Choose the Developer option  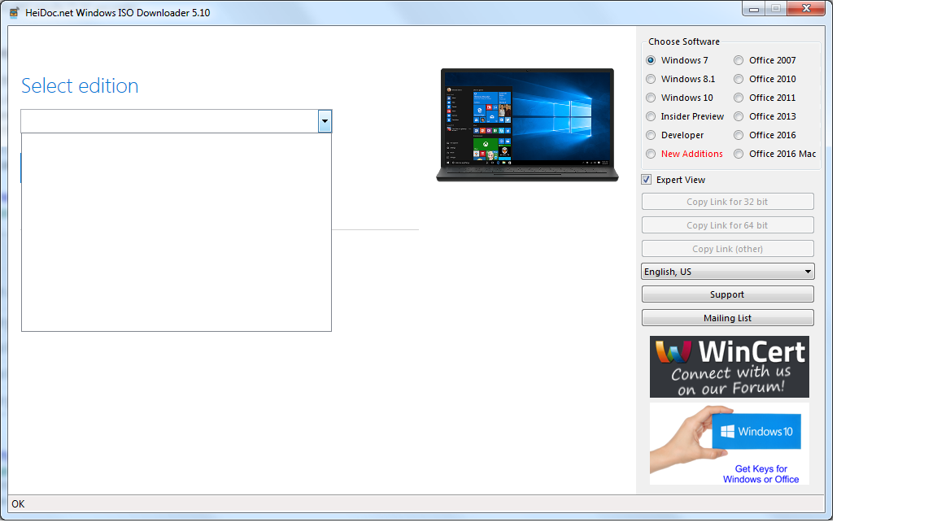point(651,135)
